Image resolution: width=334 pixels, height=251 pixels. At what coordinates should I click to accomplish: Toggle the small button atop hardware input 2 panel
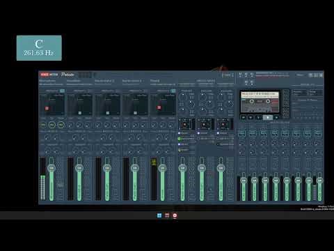90,91
